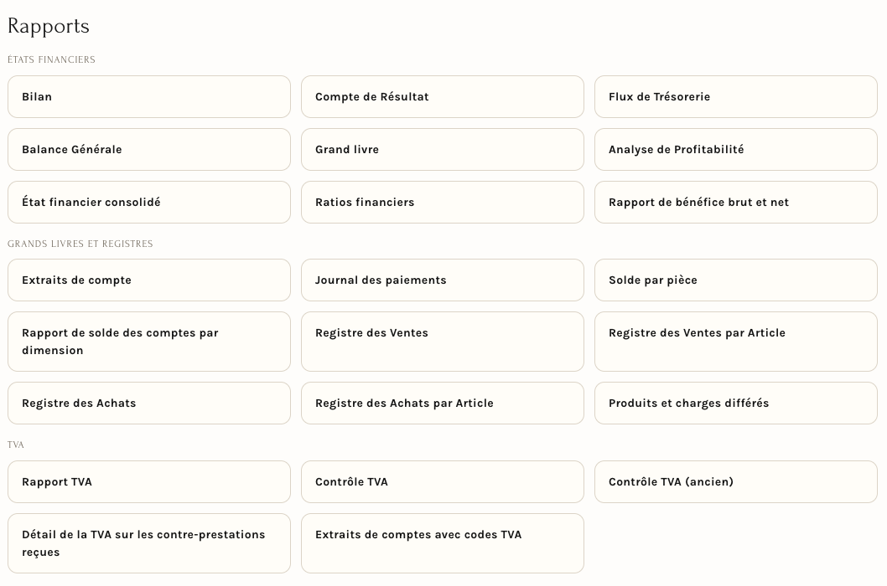Open Rapport de solde des comptes par dimension
The height and width of the screenshot is (586, 887).
tap(148, 342)
